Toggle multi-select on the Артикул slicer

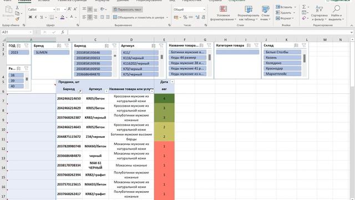tap(154, 46)
